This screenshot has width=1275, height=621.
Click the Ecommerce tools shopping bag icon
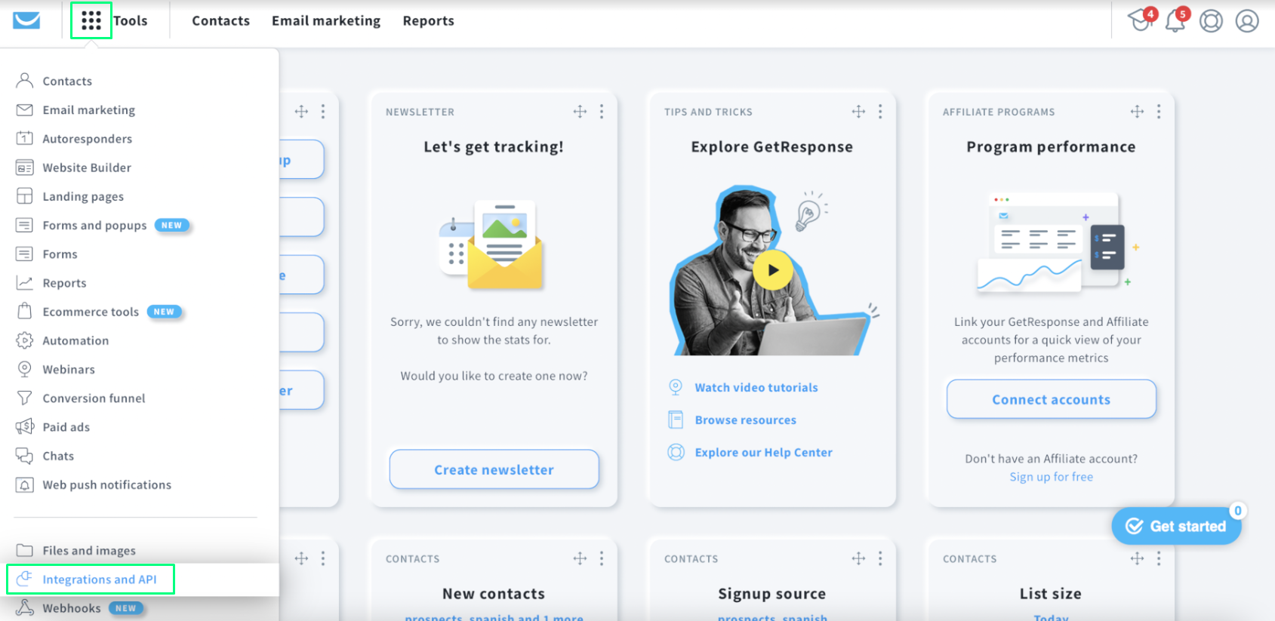pos(24,311)
